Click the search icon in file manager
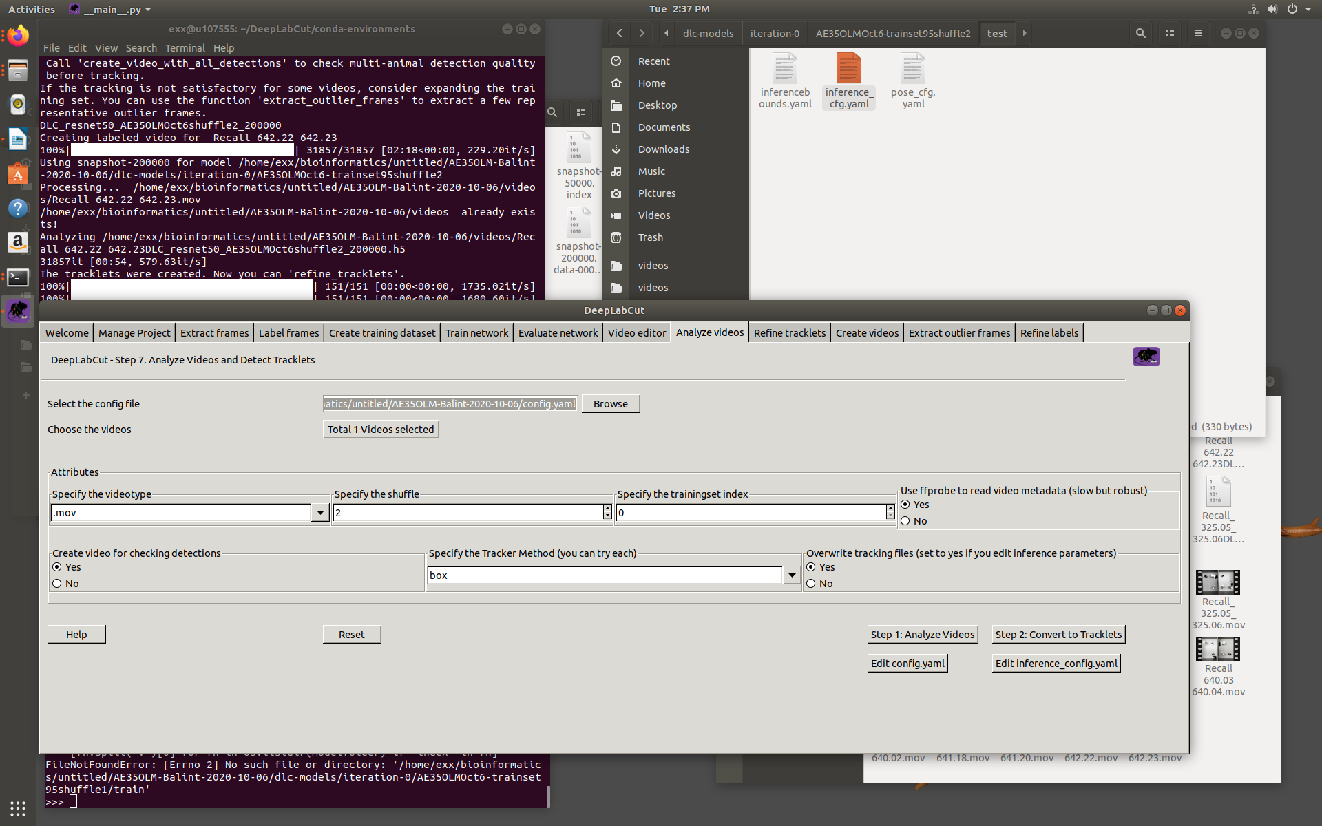Screen dimensions: 1322x826 point(1140,33)
